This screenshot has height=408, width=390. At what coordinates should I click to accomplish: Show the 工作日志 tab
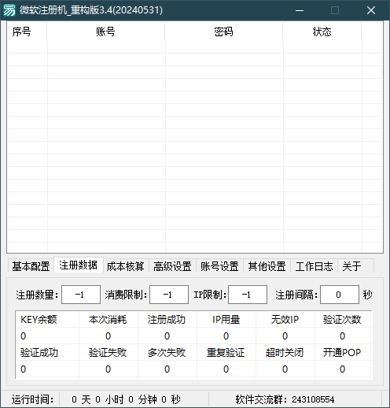314,266
